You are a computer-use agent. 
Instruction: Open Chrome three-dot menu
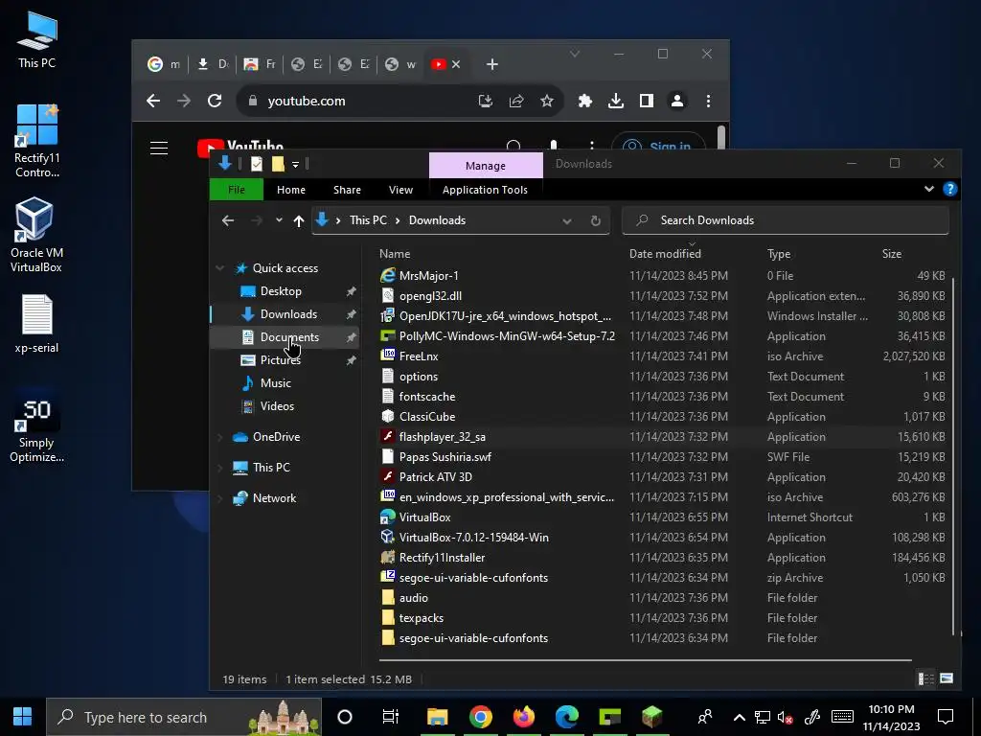(708, 101)
